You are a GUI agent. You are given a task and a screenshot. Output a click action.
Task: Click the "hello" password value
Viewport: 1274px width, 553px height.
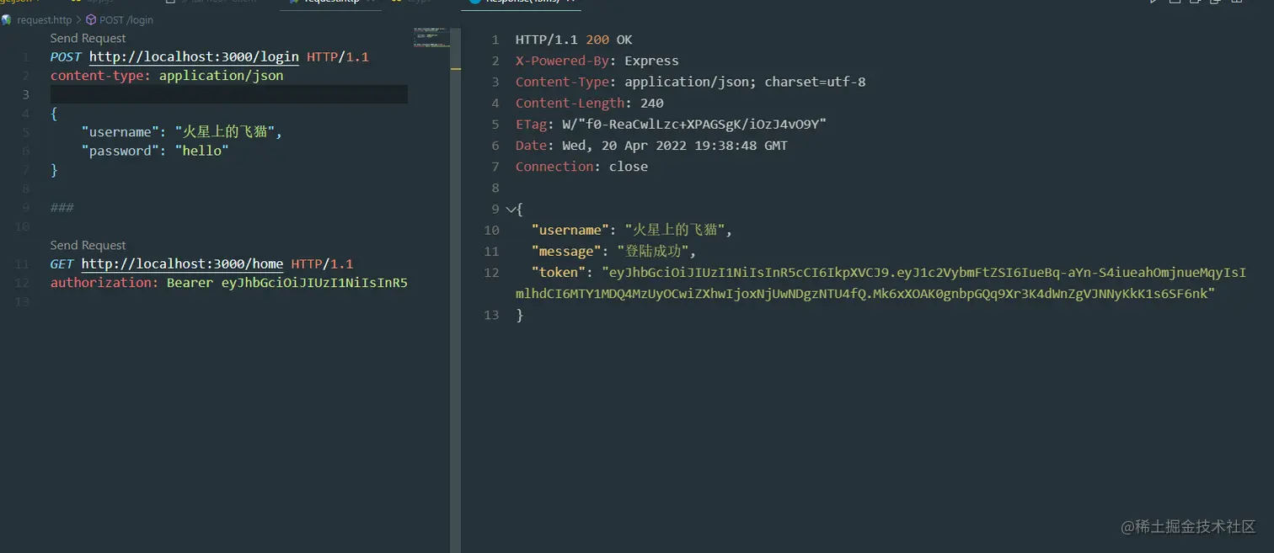point(202,151)
